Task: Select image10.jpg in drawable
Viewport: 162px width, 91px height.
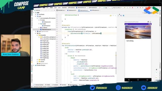Action: click(x=45, y=43)
